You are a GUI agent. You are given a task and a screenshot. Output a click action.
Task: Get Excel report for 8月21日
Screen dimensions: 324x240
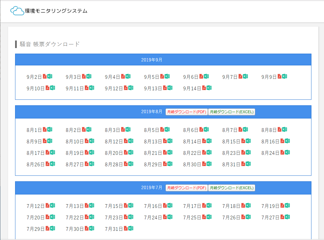tap(170, 152)
